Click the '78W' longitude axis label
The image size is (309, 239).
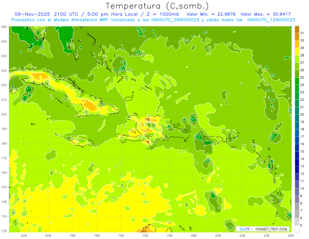(72, 235)
